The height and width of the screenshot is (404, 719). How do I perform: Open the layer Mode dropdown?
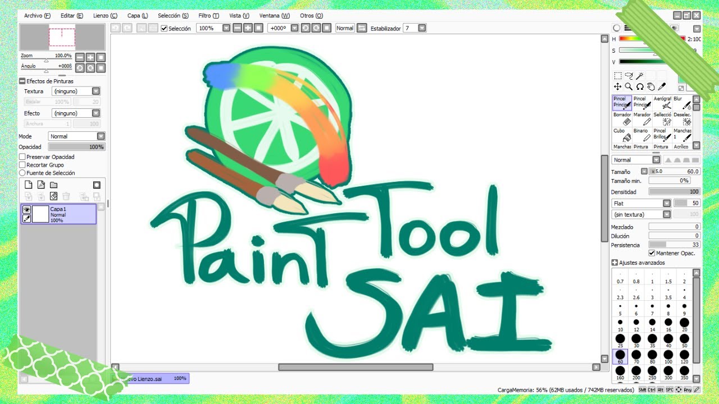coord(101,136)
